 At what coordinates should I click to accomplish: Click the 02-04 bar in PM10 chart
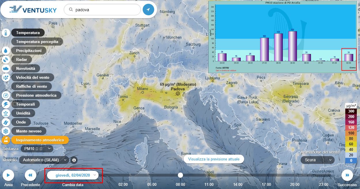(349, 57)
